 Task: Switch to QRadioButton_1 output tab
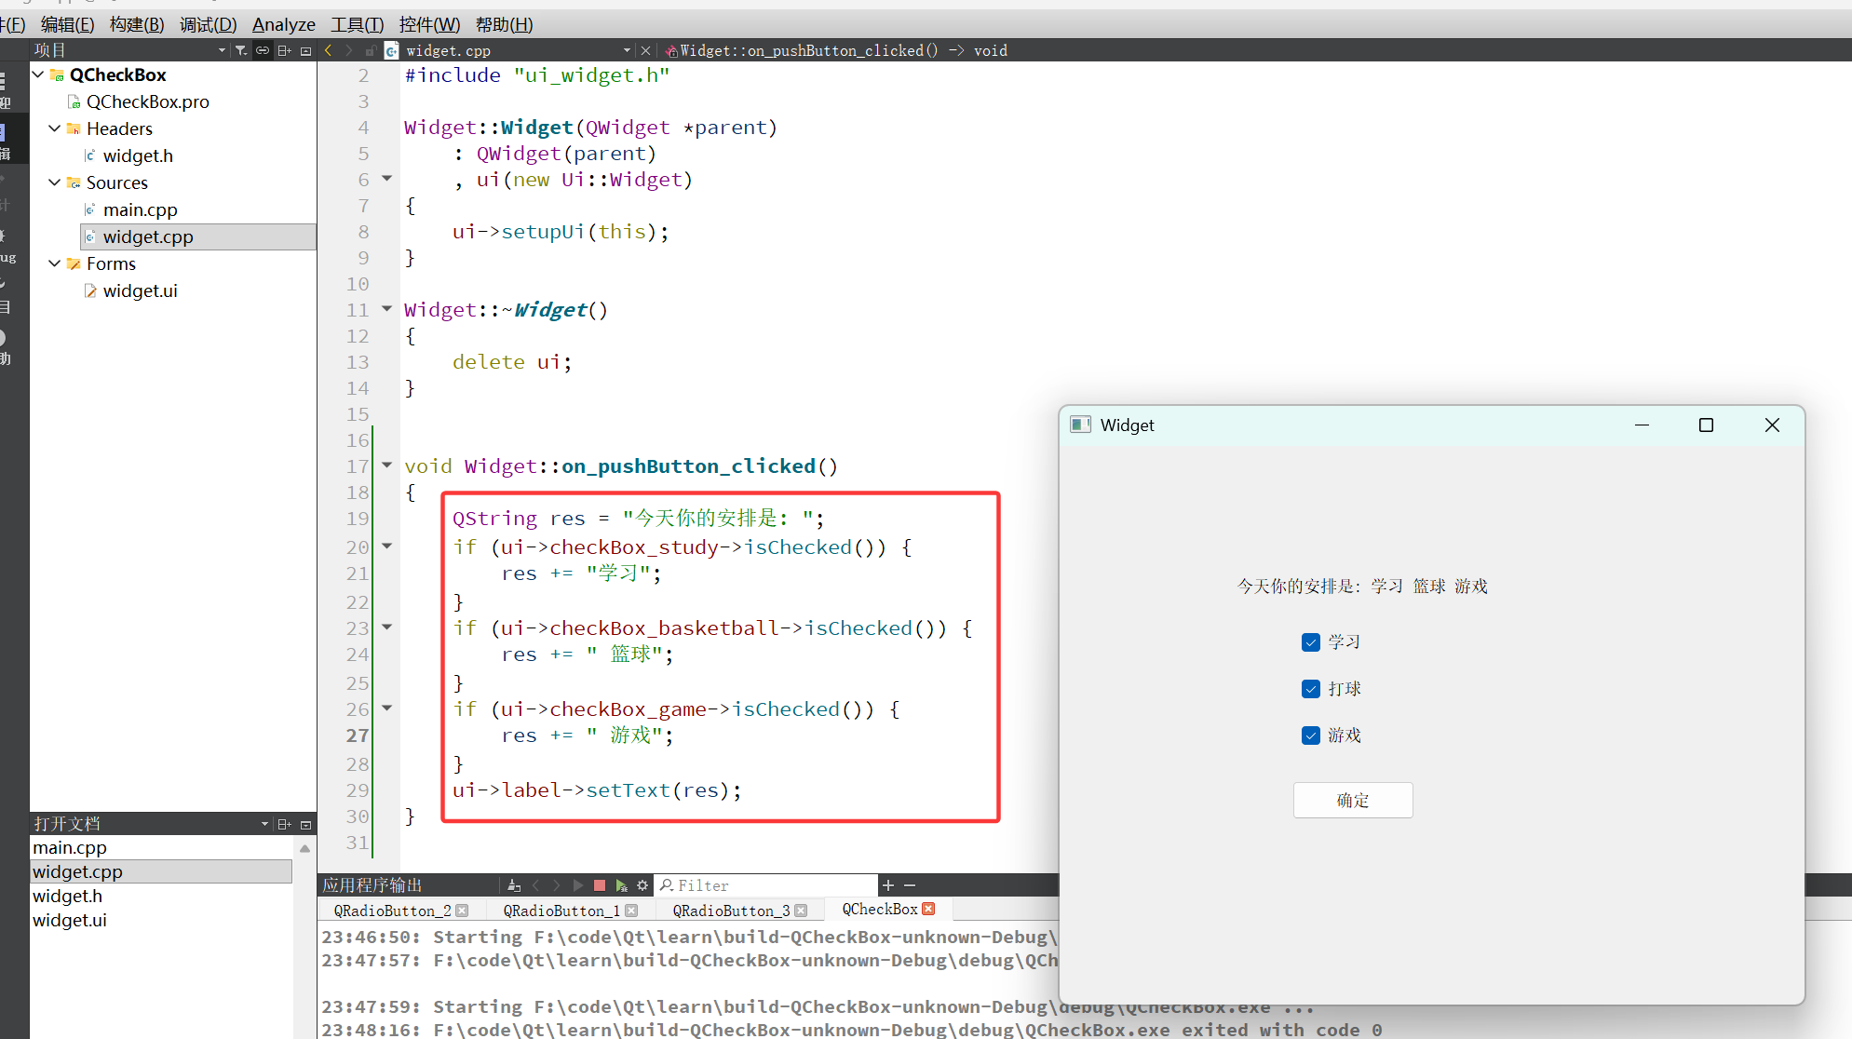point(561,911)
